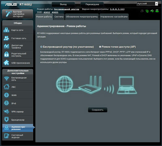Screen dimensions: 162x146
Task: Open WAN menu label
Action: (14, 95)
